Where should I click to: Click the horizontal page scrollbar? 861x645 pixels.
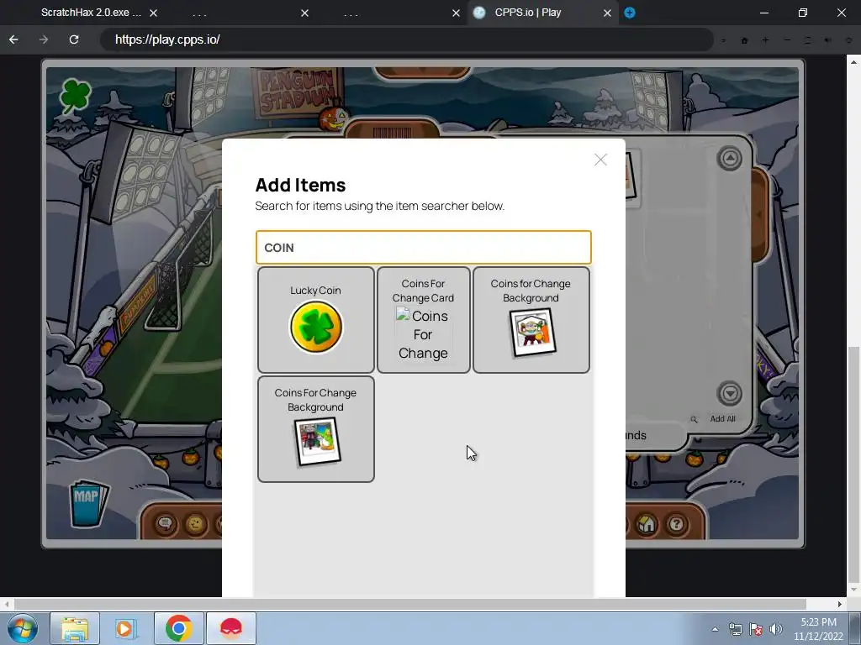point(410,604)
